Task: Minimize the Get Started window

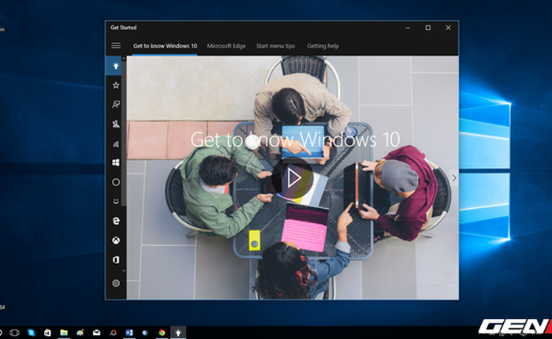Action: [x=408, y=28]
